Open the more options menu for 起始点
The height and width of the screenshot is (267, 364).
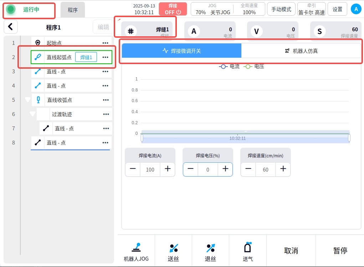tap(105, 43)
